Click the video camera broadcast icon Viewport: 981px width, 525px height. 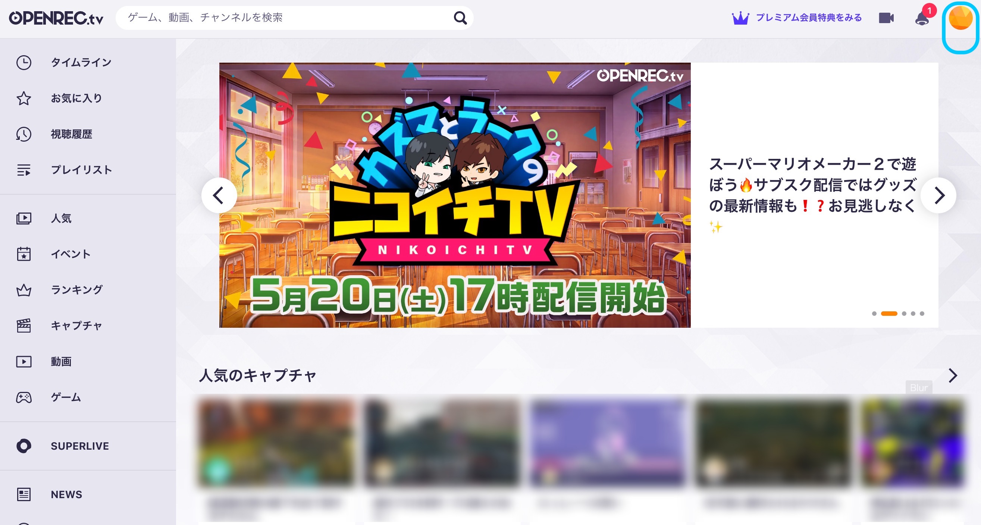(x=886, y=18)
